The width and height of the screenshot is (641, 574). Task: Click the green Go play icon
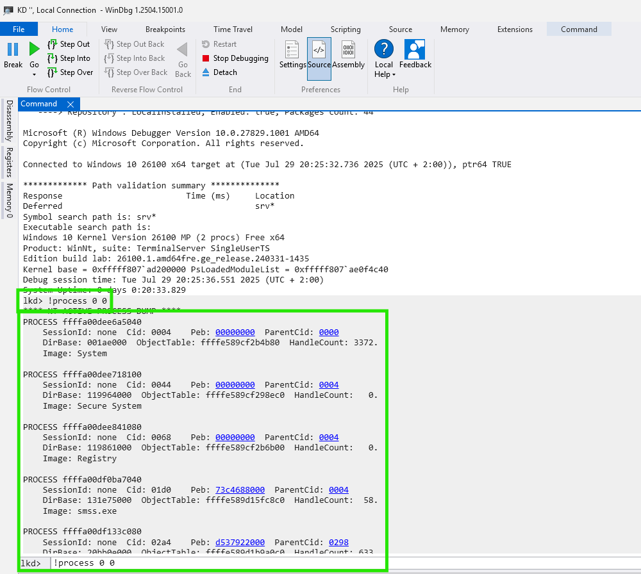pos(35,49)
